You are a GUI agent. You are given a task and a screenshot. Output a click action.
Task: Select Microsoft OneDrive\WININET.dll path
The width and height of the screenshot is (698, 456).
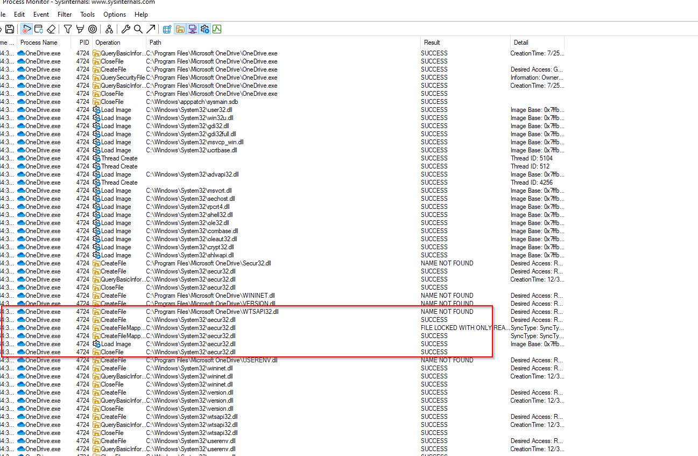[x=211, y=296]
